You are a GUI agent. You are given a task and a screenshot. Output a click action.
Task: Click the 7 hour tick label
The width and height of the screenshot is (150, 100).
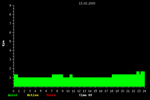[52, 91]
